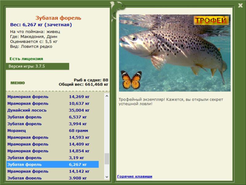The width and height of the screenshot is (246, 185).
Task: Open the Горячие клавиши link
Action: [x=135, y=176]
